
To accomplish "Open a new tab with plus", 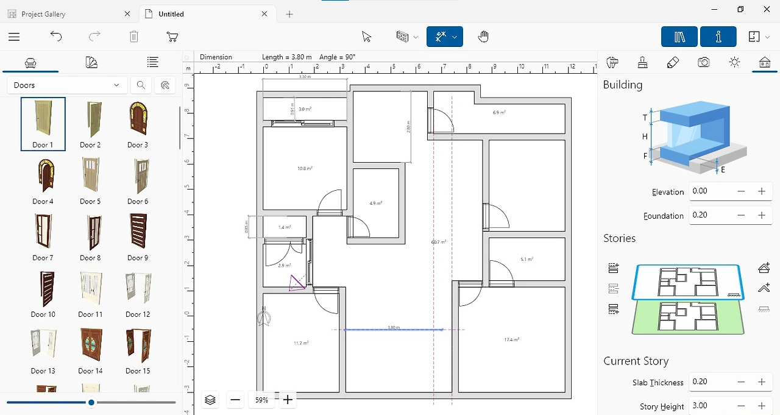I will click(x=289, y=14).
